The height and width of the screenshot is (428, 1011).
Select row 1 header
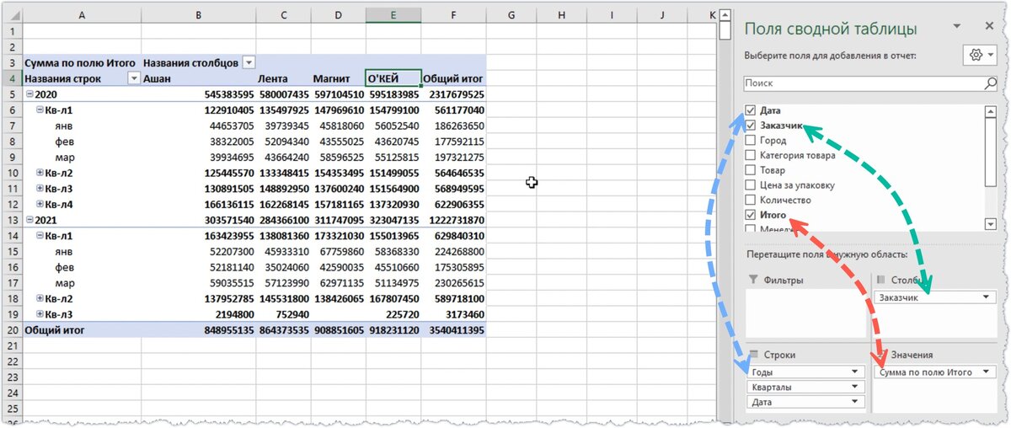pos(11,31)
